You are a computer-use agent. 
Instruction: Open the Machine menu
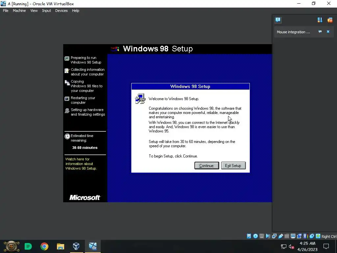tap(19, 11)
